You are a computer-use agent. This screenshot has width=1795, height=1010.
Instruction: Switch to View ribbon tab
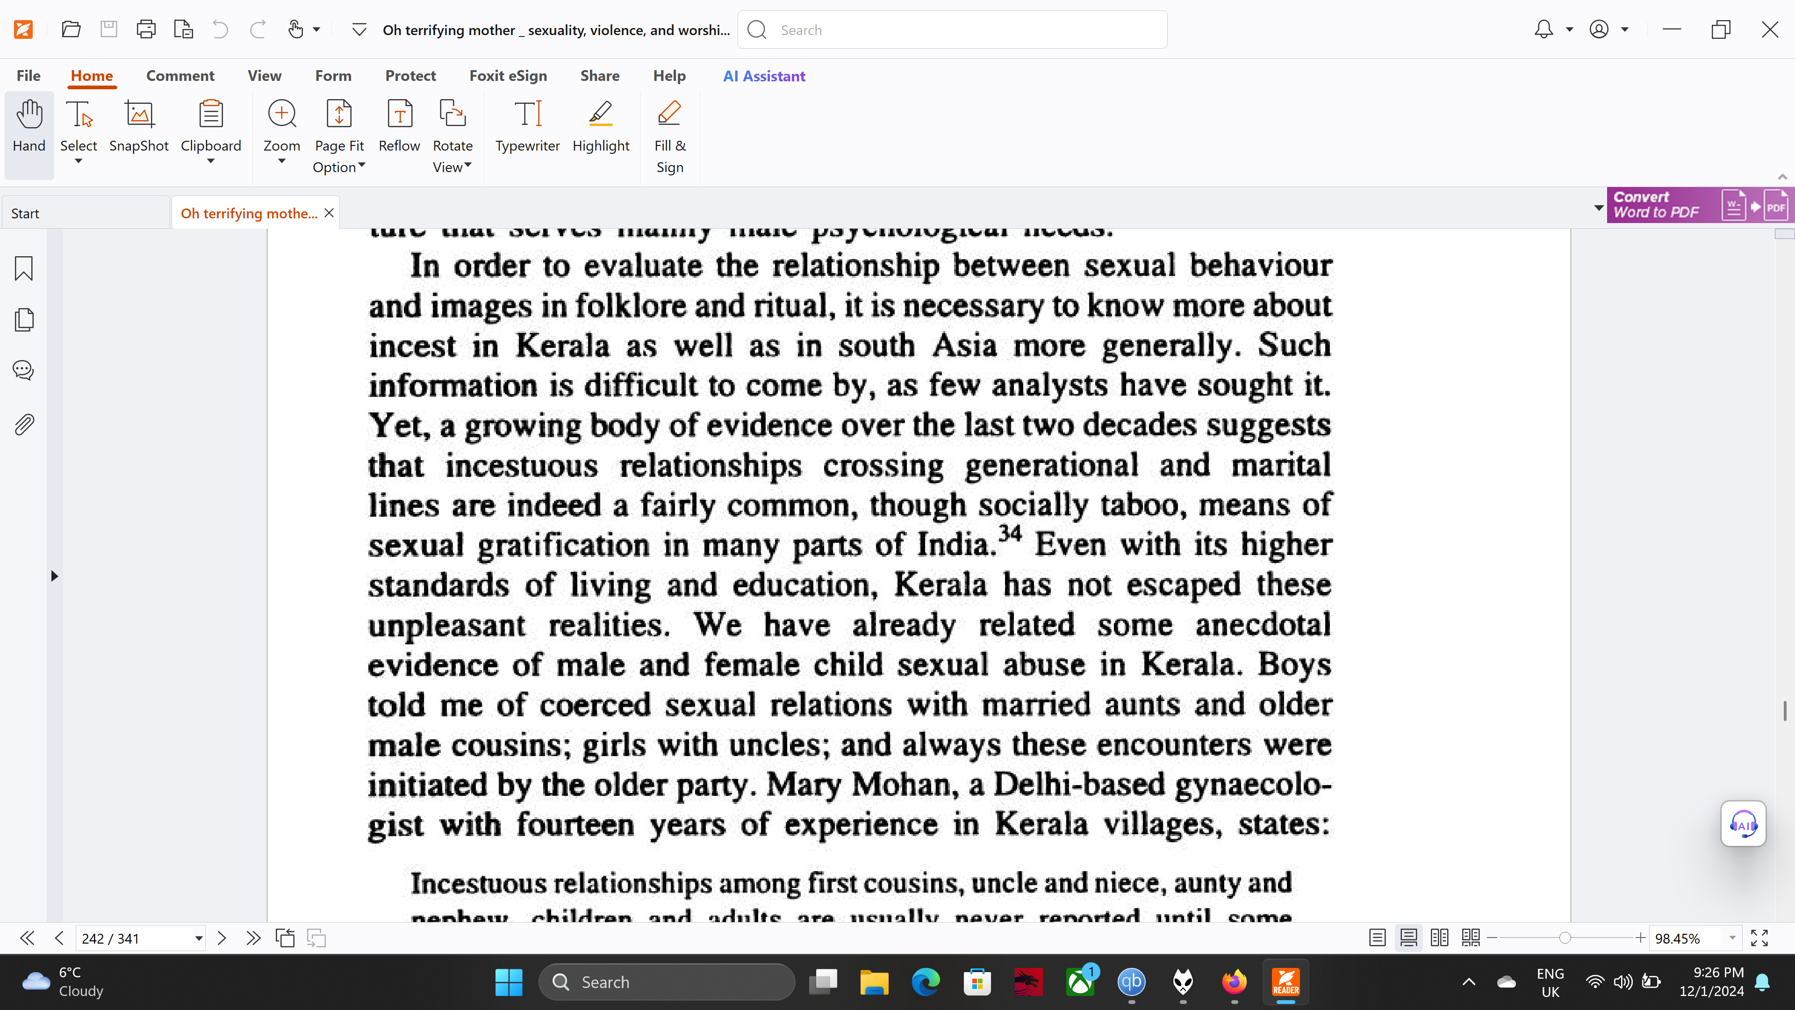(x=265, y=75)
